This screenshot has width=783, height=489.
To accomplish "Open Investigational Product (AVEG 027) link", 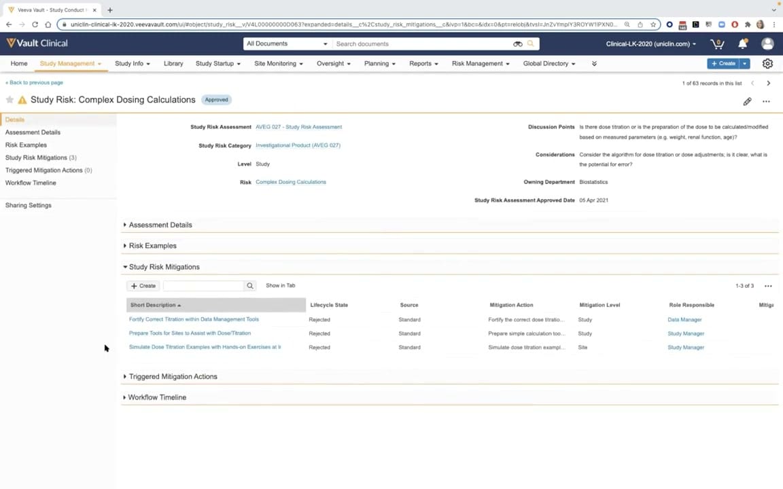I will pyautogui.click(x=298, y=146).
